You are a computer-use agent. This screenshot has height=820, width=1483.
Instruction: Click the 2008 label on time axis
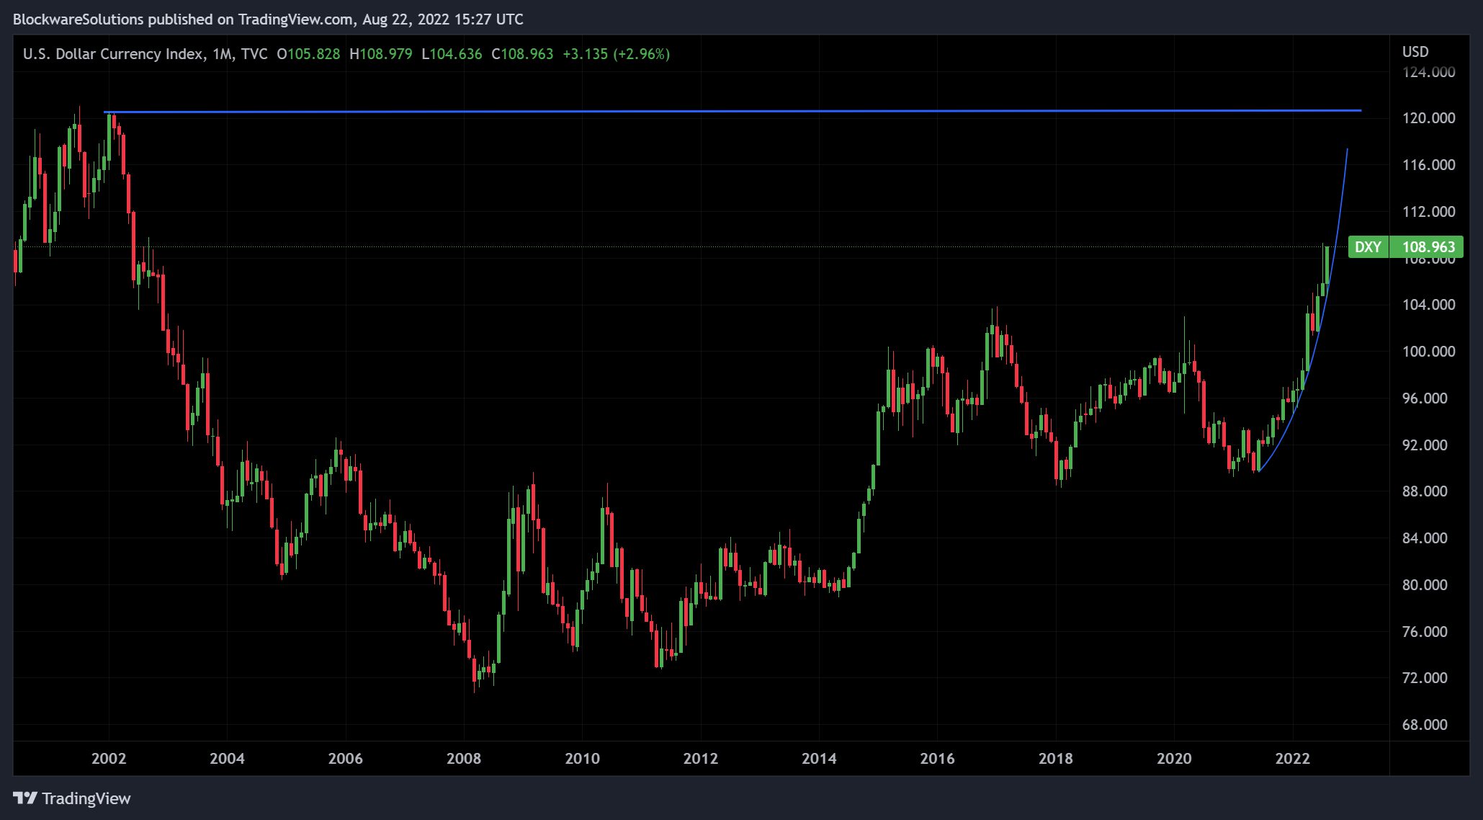tap(464, 758)
